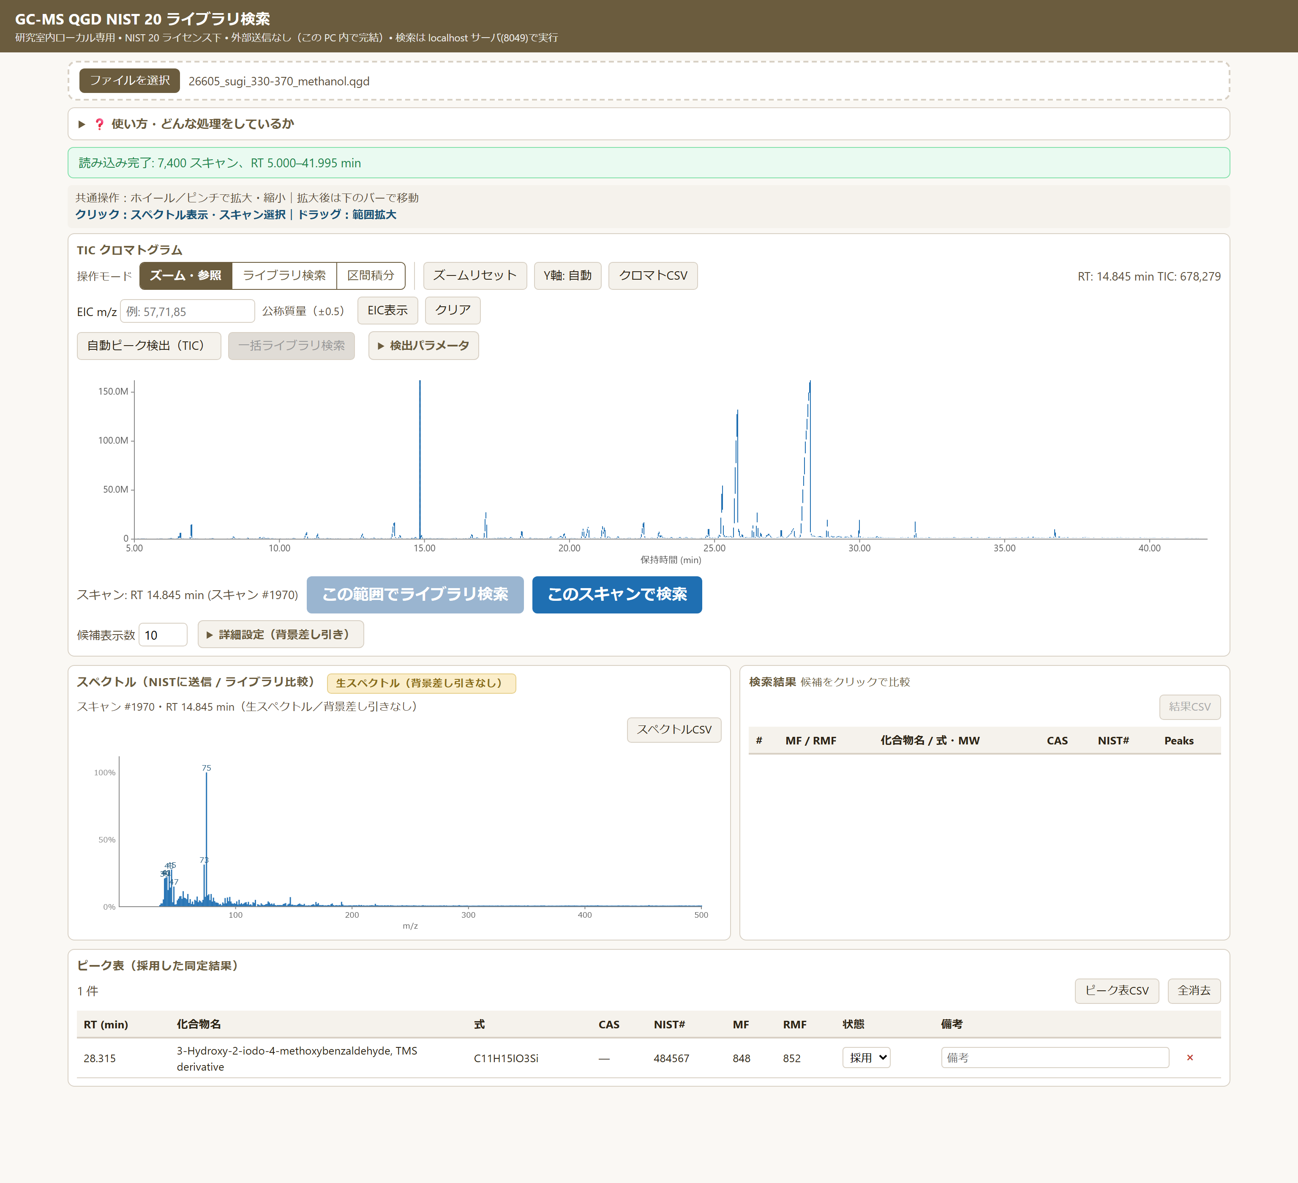Image resolution: width=1298 pixels, height=1183 pixels.
Task: Switch to 区間積分 operation mode
Action: pyautogui.click(x=371, y=275)
